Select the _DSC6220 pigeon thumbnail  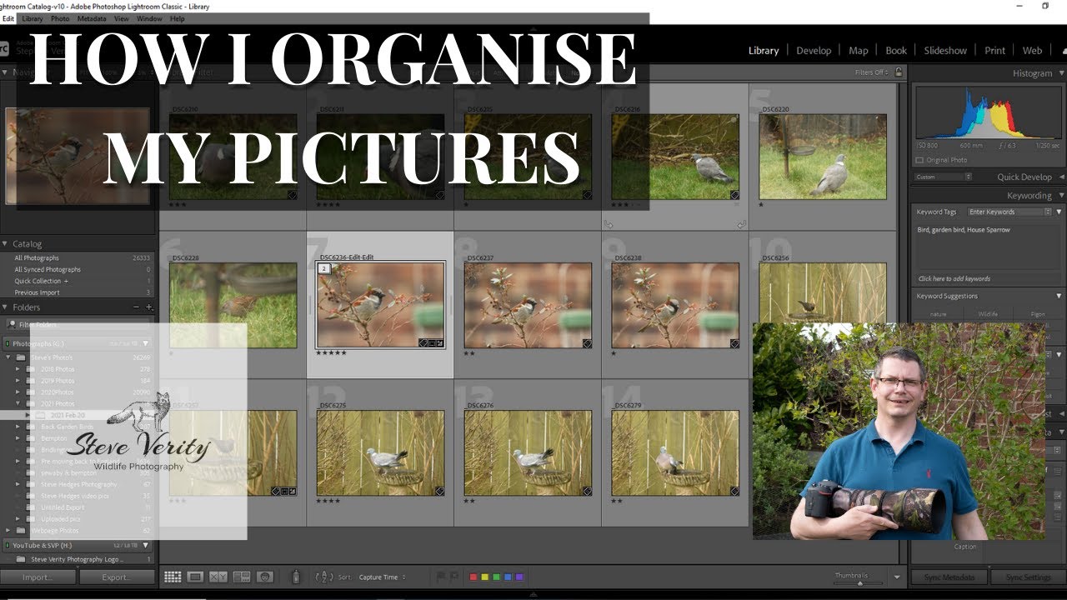(823, 157)
